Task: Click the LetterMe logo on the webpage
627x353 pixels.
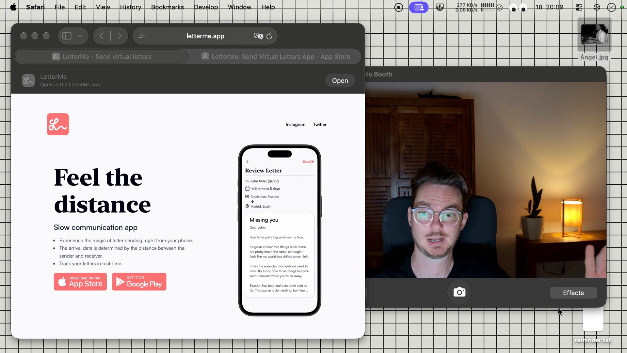Action: click(x=58, y=124)
